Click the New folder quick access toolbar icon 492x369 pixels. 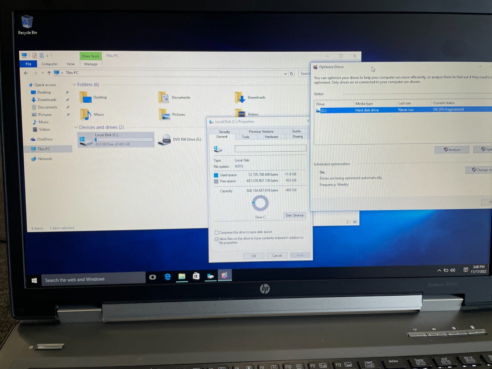pos(42,56)
